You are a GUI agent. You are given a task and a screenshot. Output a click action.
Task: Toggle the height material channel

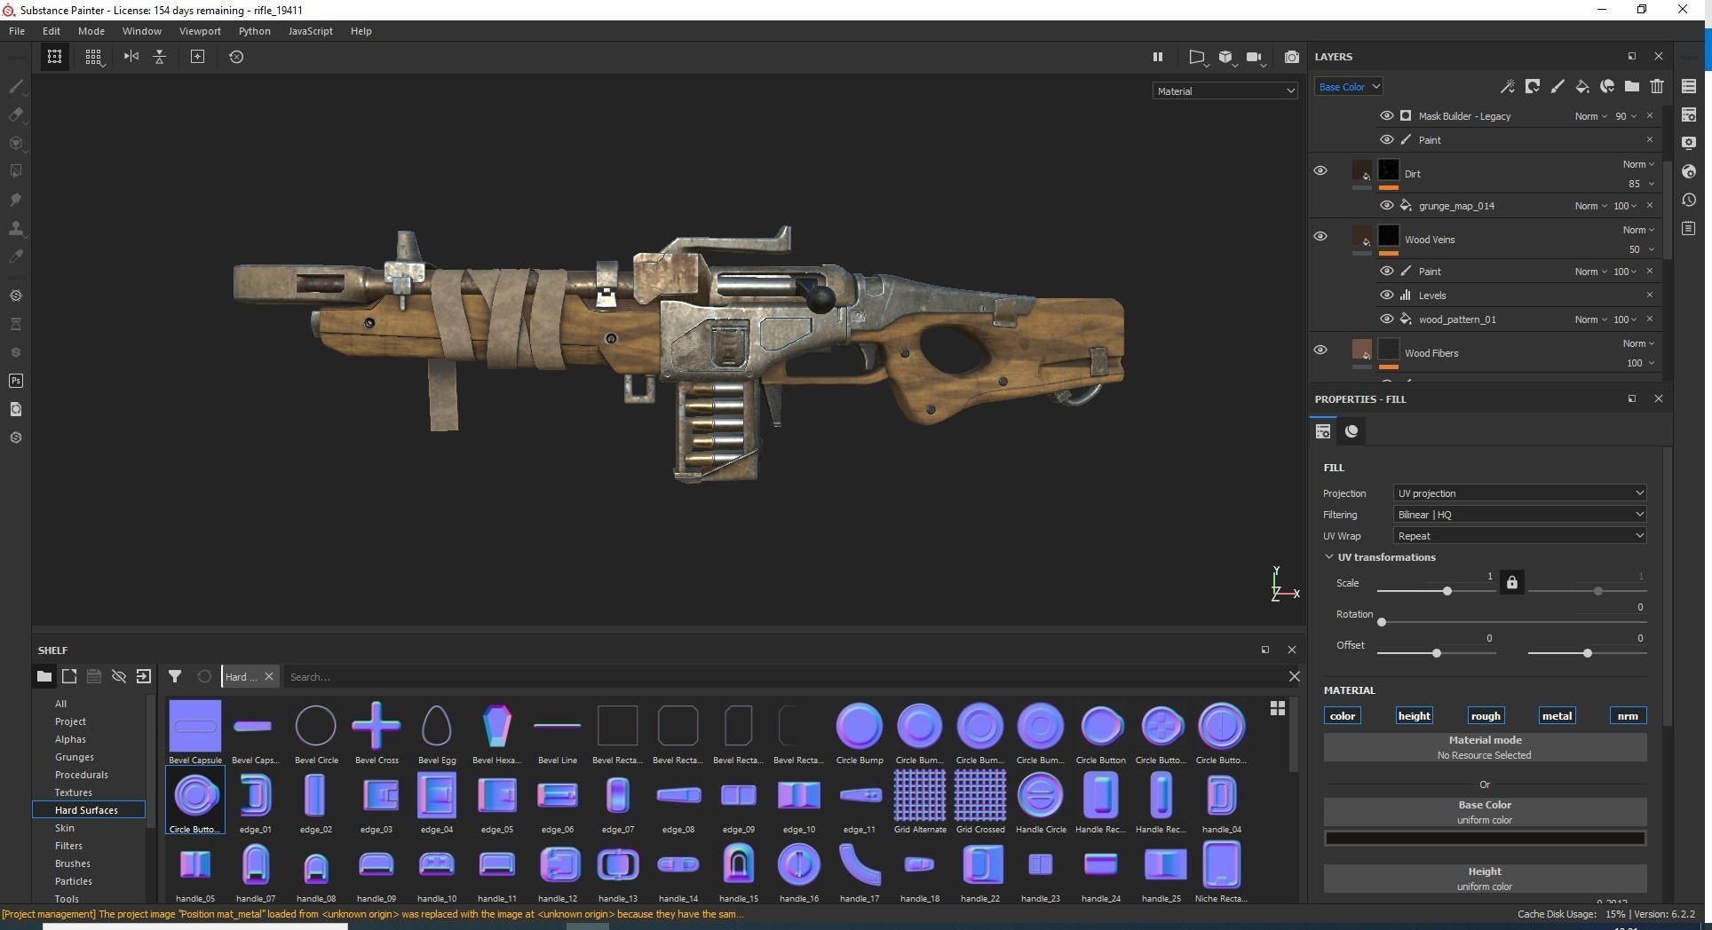1414,716
